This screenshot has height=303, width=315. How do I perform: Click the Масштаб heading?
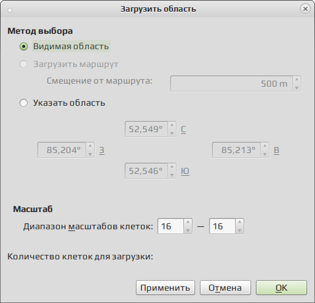pyautogui.click(x=33, y=209)
